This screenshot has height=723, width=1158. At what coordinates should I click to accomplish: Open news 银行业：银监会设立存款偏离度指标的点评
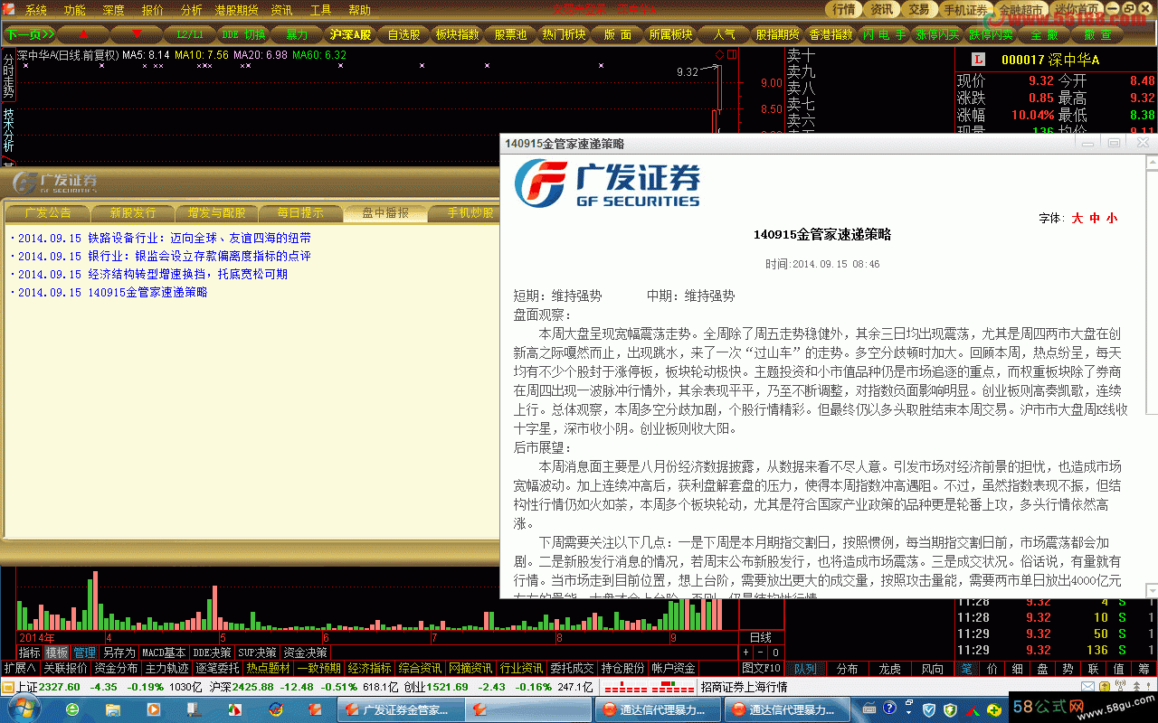pos(199,256)
